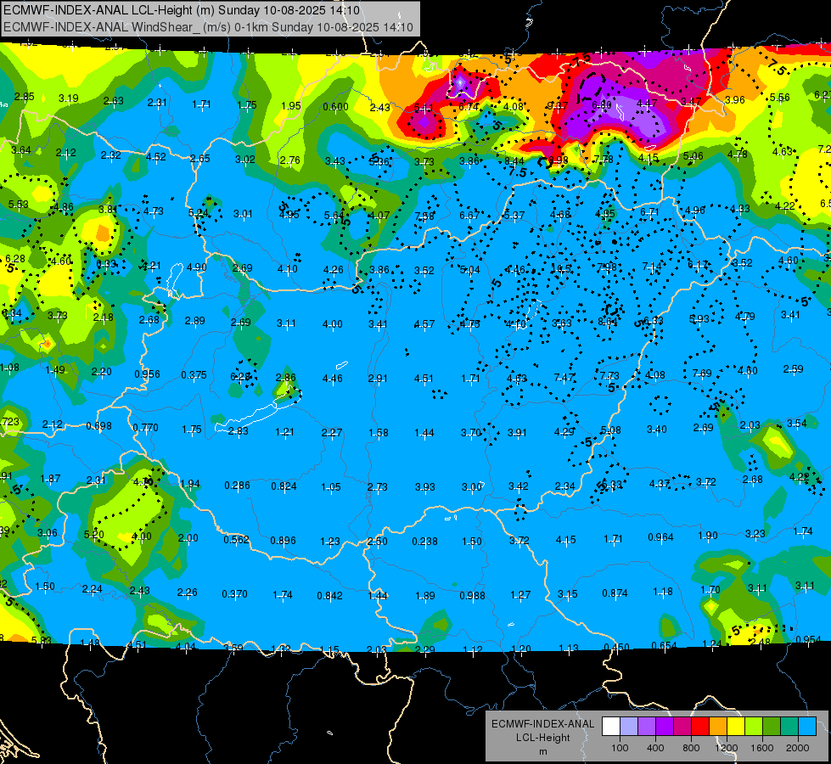This screenshot has width=831, height=764.
Task: Select the red legend color swatch
Action: [700, 727]
